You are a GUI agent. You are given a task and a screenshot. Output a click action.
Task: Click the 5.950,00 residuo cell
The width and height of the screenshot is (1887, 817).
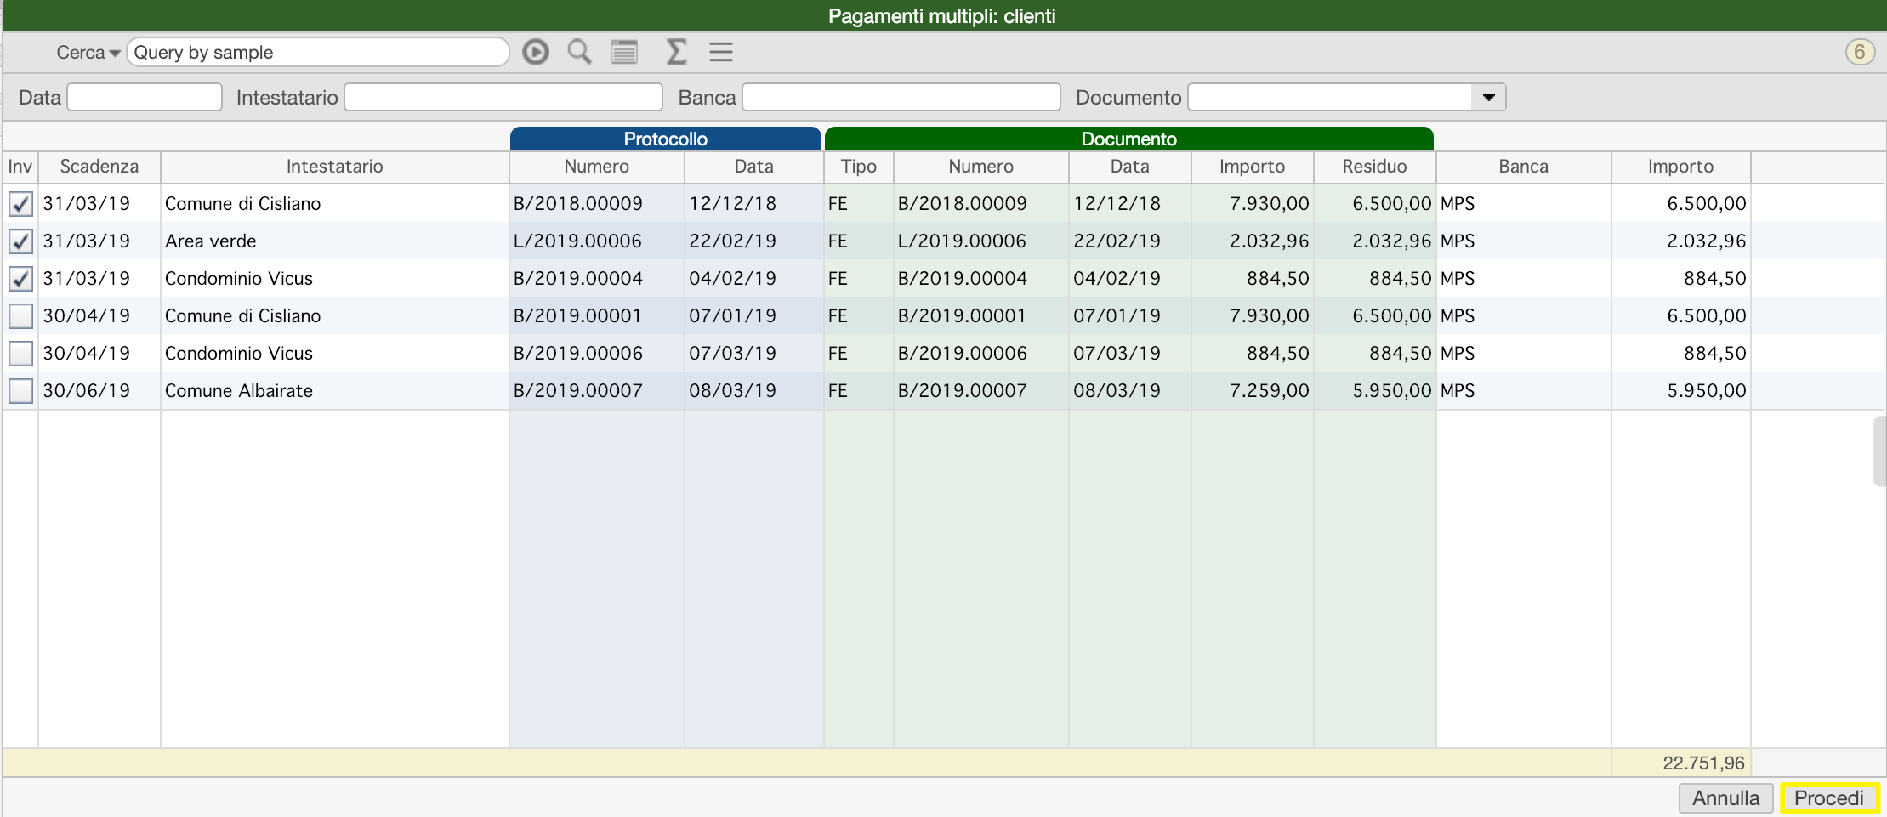pos(1375,391)
